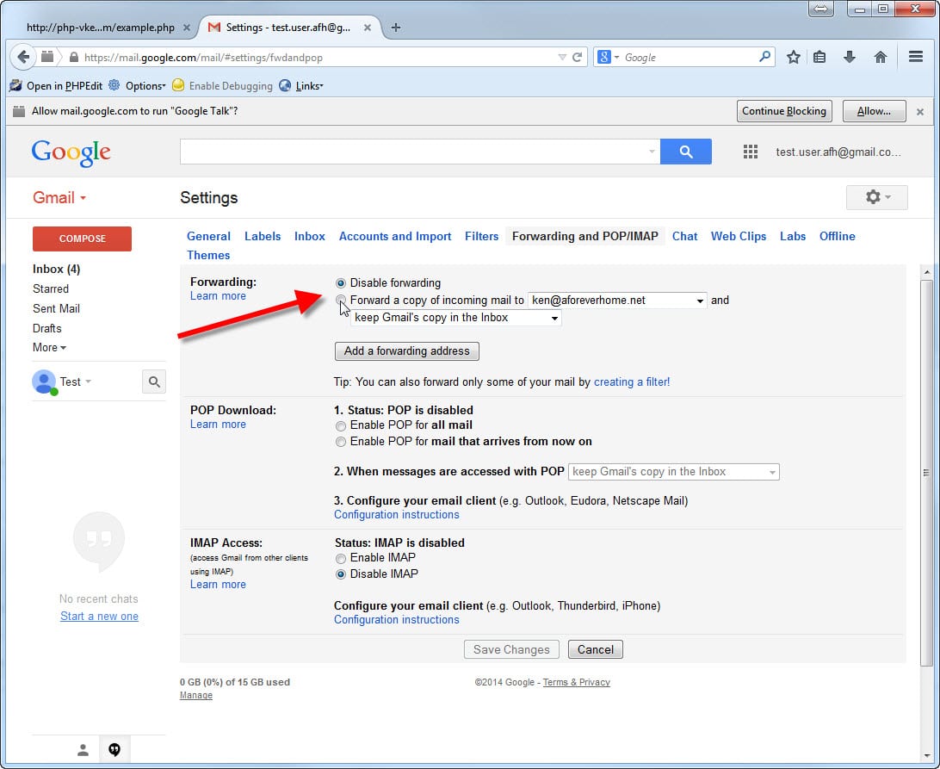Click the contacts person icon at bottom
This screenshot has height=769, width=940.
[x=83, y=750]
